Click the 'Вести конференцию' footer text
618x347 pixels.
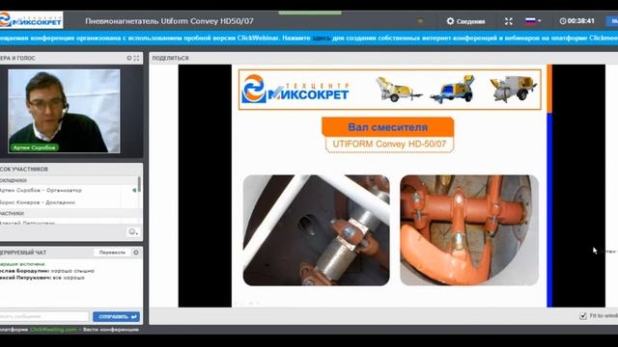pyautogui.click(x=111, y=330)
